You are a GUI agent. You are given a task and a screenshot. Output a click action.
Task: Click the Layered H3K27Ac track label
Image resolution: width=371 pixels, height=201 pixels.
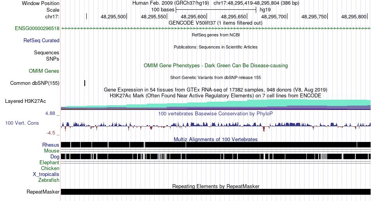[25, 101]
